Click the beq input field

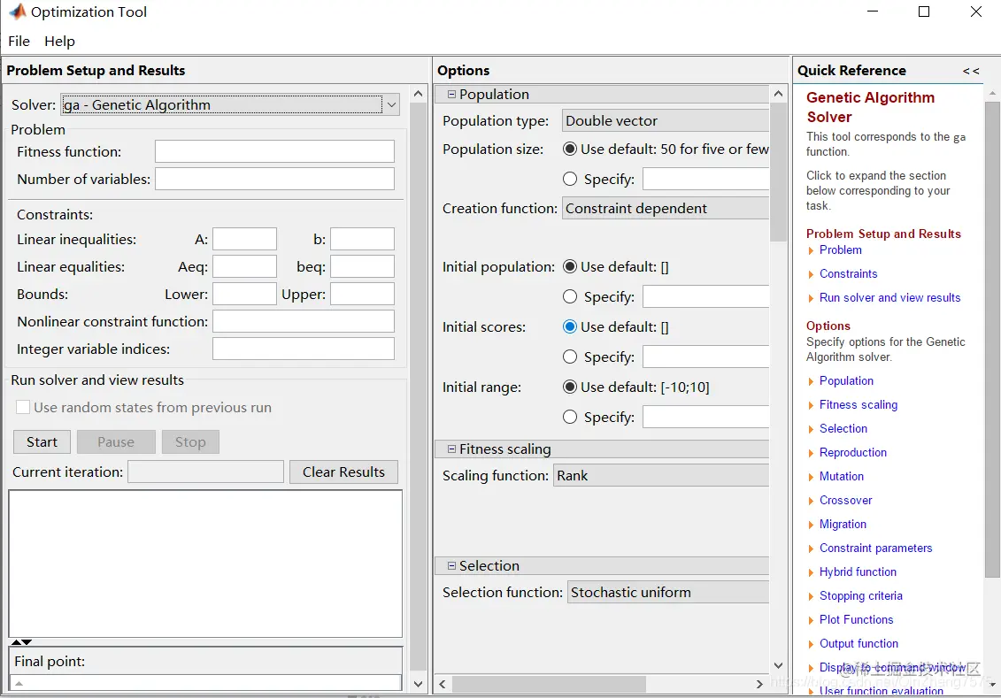(362, 266)
